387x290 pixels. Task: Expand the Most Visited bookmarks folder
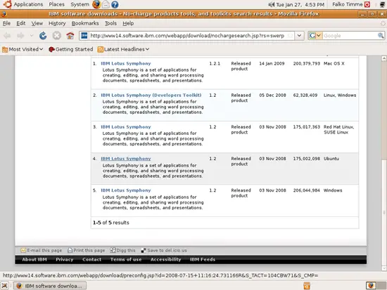(x=23, y=49)
